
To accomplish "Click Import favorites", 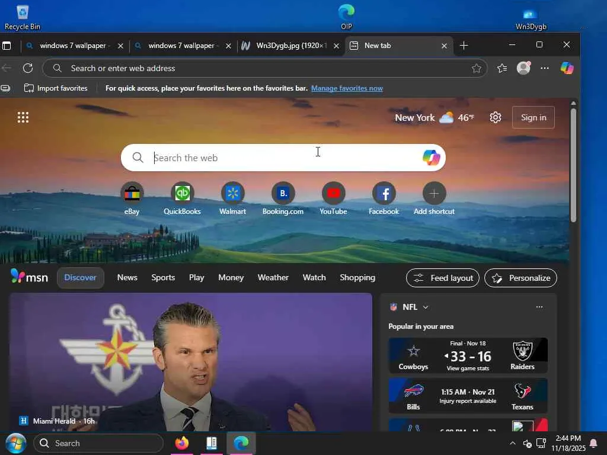I will point(56,88).
